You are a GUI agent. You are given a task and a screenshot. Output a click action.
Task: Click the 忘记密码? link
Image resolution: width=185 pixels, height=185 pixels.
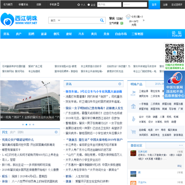coord(177,5)
